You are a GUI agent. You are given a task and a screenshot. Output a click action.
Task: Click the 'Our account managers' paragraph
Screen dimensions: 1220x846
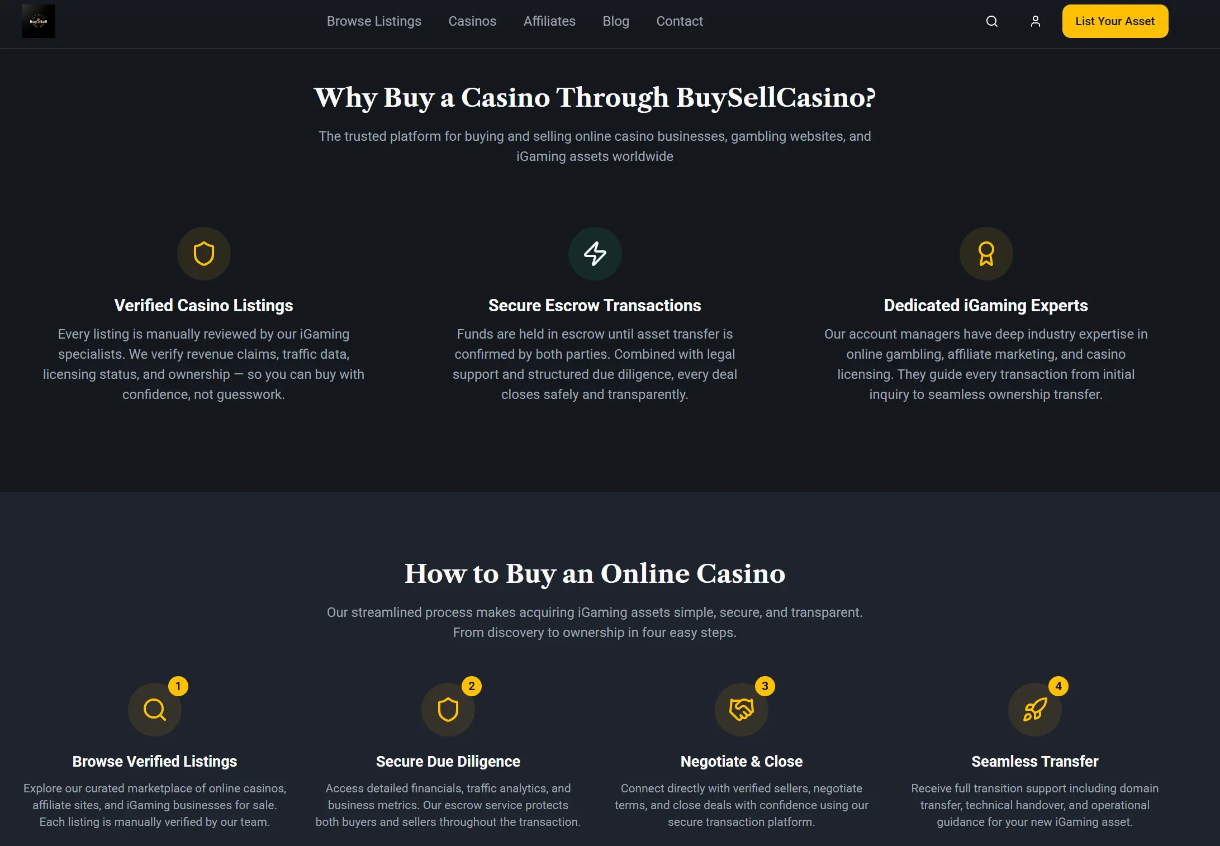986,364
